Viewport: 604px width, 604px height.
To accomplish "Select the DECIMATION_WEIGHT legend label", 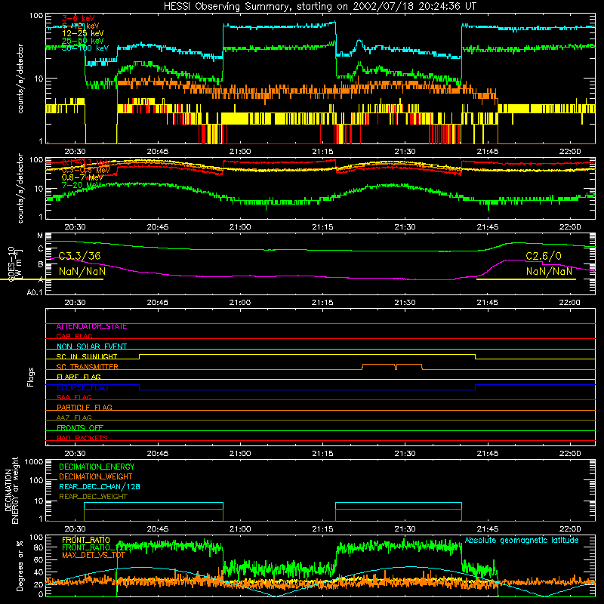I will [x=96, y=477].
